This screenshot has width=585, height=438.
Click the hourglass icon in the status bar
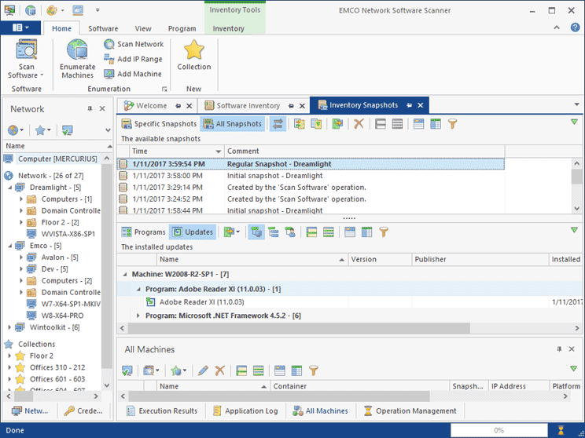(561, 431)
